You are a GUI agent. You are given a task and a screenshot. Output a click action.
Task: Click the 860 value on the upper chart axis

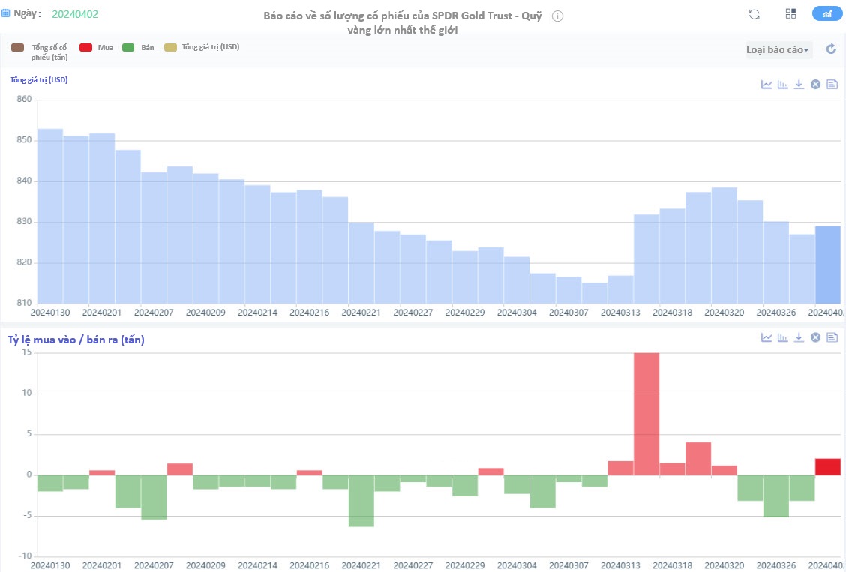[x=25, y=100]
